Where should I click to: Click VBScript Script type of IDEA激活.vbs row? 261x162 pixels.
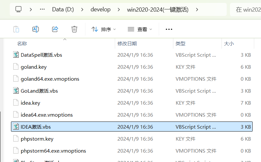(x=196, y=127)
